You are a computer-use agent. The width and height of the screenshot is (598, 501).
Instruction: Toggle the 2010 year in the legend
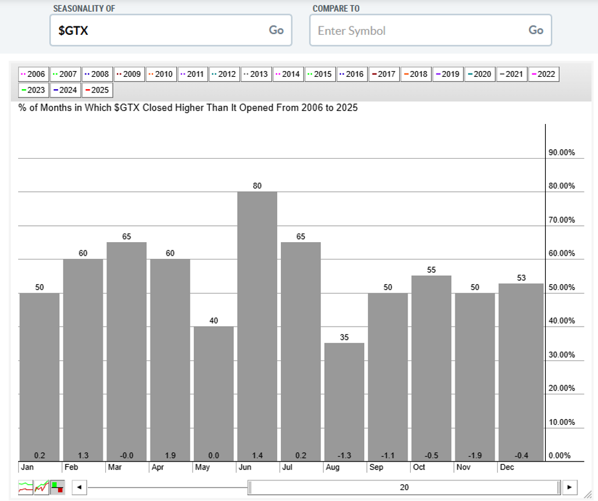161,74
